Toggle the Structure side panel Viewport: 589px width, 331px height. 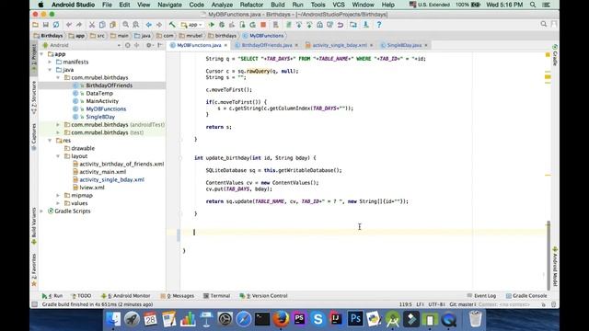[x=34, y=97]
